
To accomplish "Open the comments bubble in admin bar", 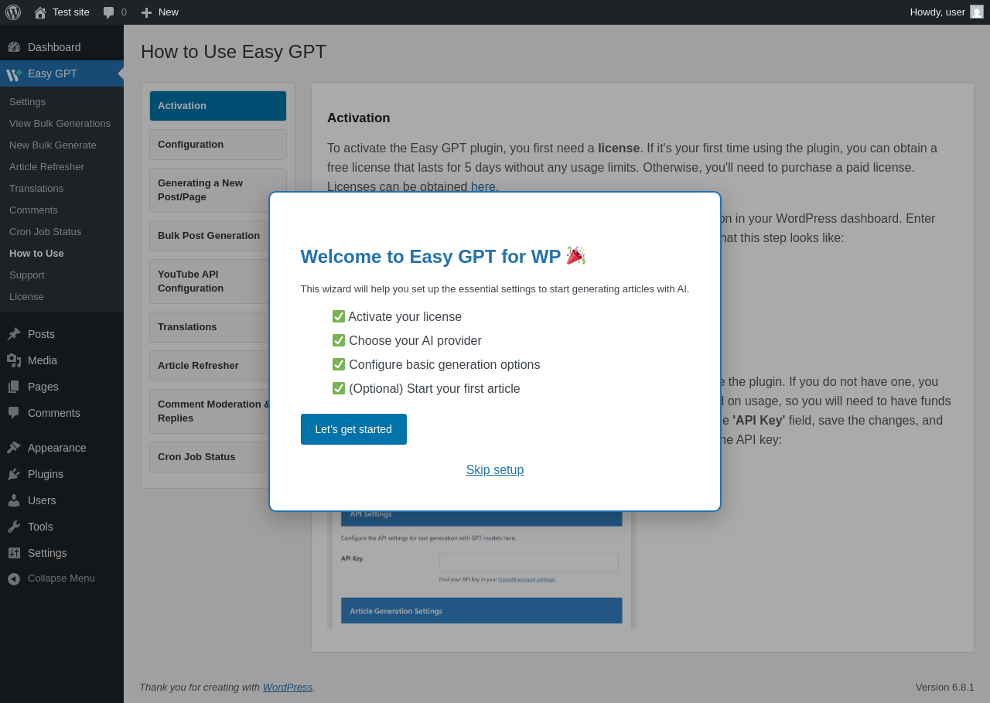I will coord(109,12).
